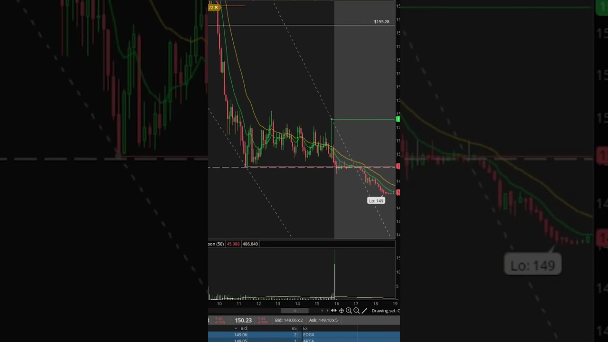
Task: Click the red price marker at the dashed support line
Action: [398, 166]
